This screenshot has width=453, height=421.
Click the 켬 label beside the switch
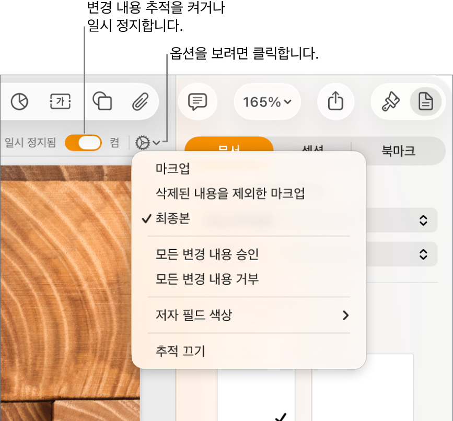coord(114,143)
